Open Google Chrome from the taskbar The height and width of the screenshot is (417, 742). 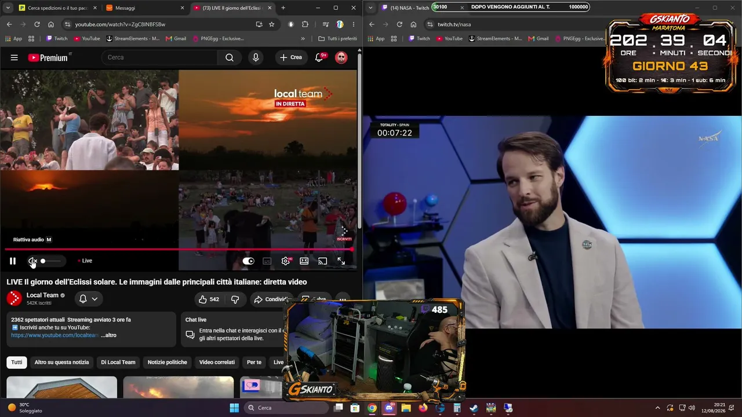[x=372, y=408]
